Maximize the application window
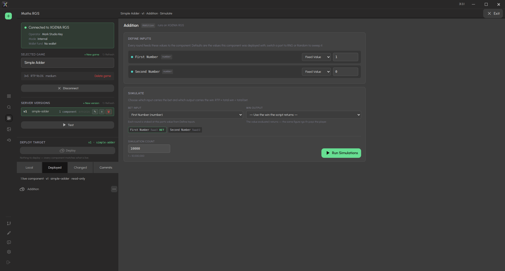 pyautogui.click(x=486, y=4)
